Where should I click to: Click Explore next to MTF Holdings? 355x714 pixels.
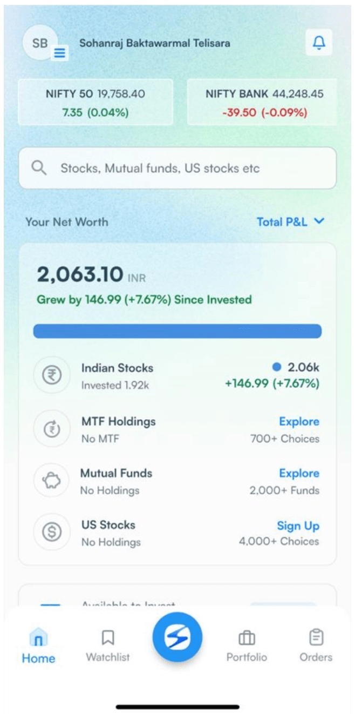point(299,421)
